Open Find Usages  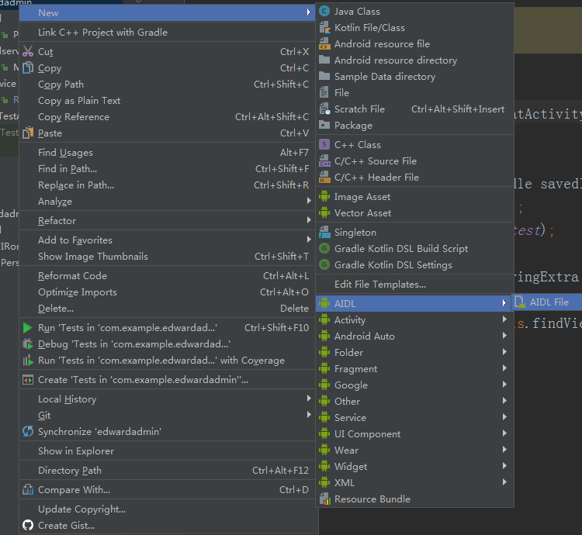coord(167,153)
